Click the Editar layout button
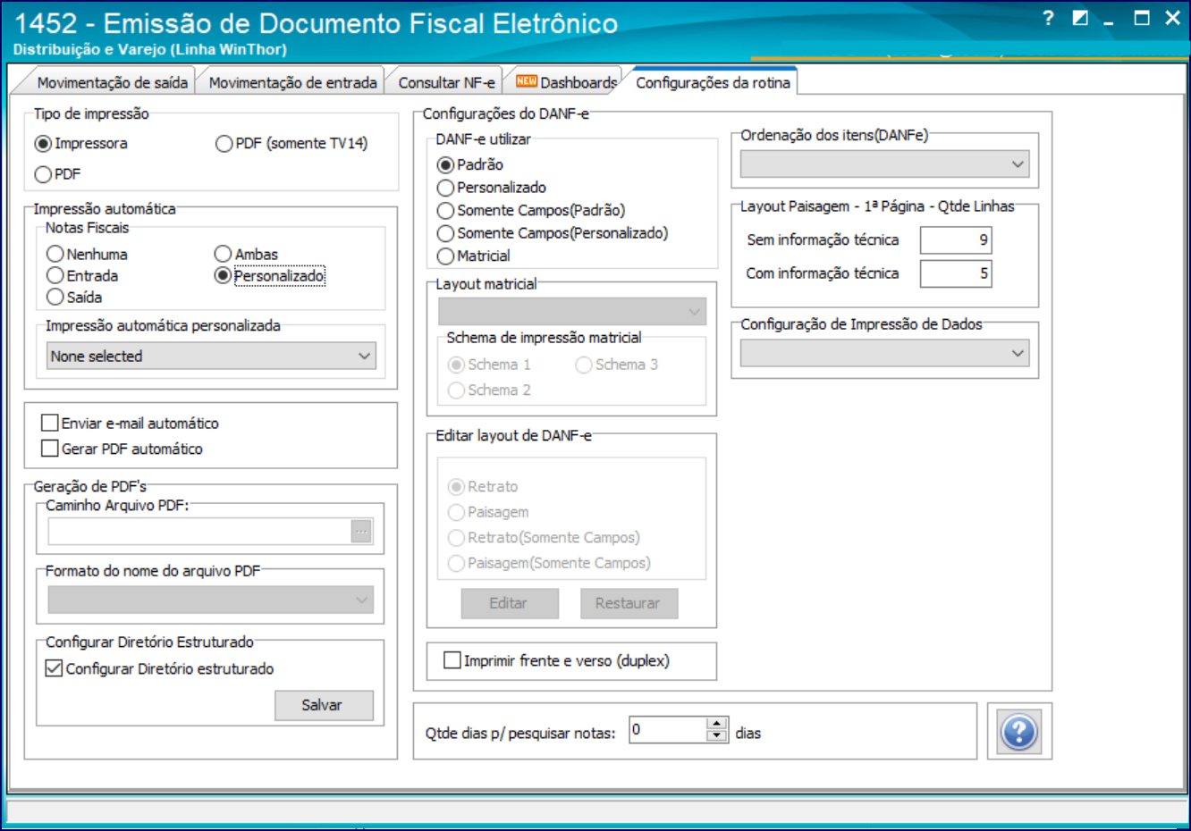 pos(509,603)
